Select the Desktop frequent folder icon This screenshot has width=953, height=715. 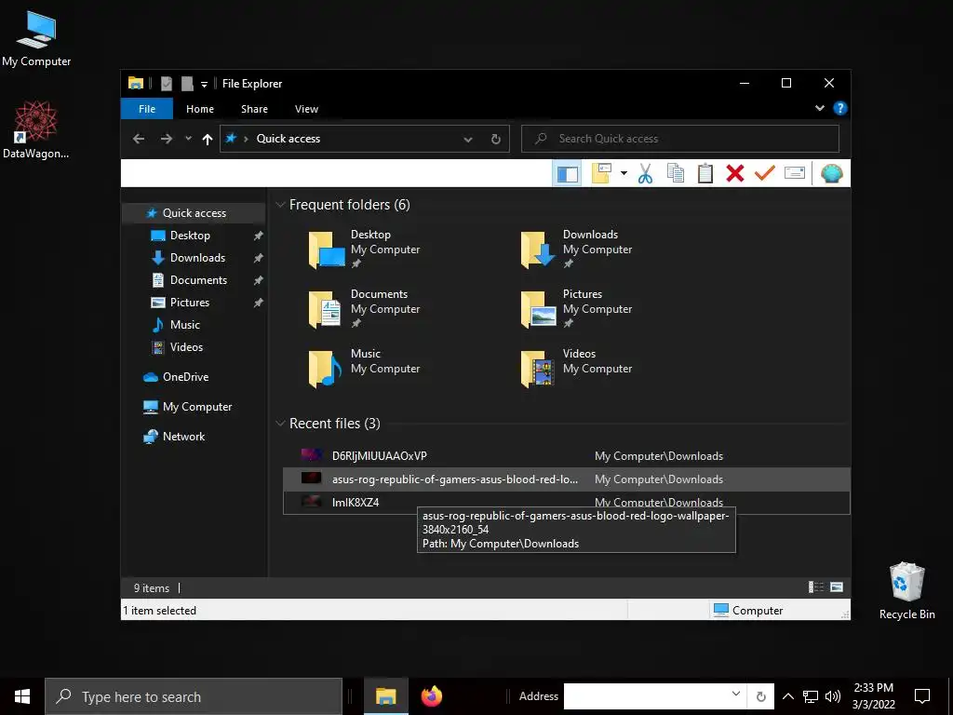point(327,250)
